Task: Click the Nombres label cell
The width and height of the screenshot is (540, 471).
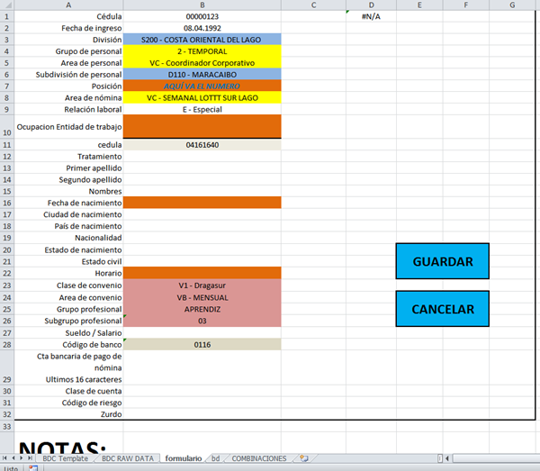Action: click(x=105, y=191)
